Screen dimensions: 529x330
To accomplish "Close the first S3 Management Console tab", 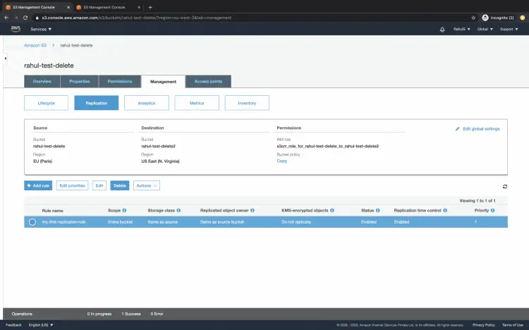I will pyautogui.click(x=68, y=7).
